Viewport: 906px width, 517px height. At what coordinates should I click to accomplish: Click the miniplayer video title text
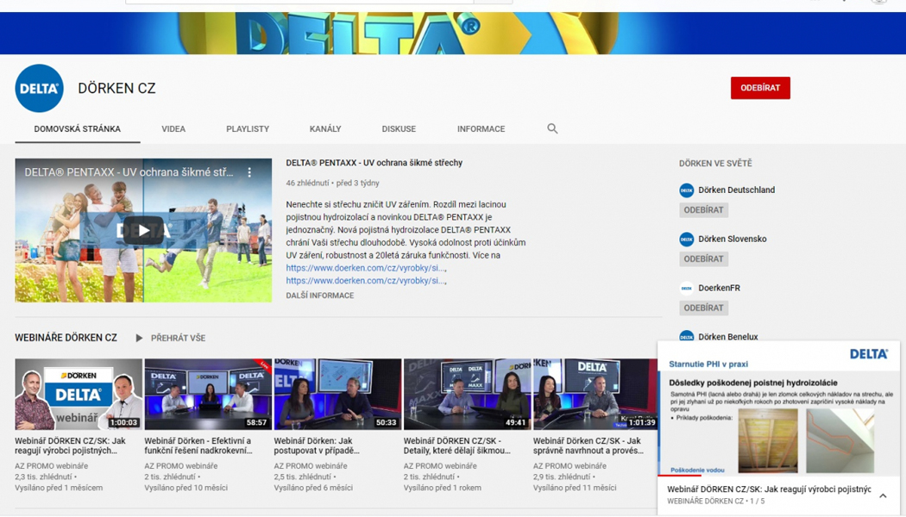click(769, 489)
